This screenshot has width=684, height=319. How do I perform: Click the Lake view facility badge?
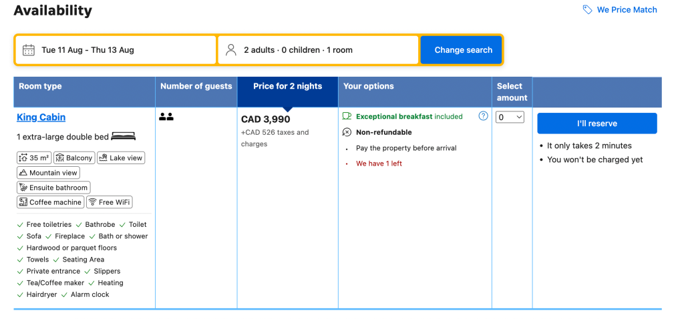coord(121,158)
